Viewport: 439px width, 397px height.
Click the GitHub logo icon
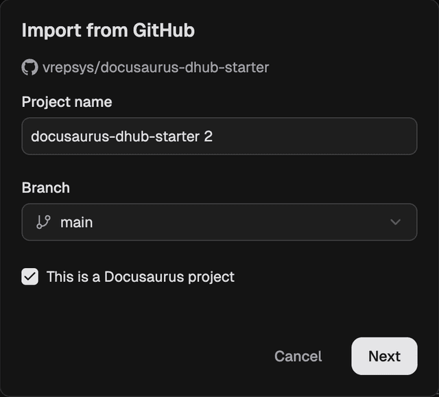click(29, 67)
